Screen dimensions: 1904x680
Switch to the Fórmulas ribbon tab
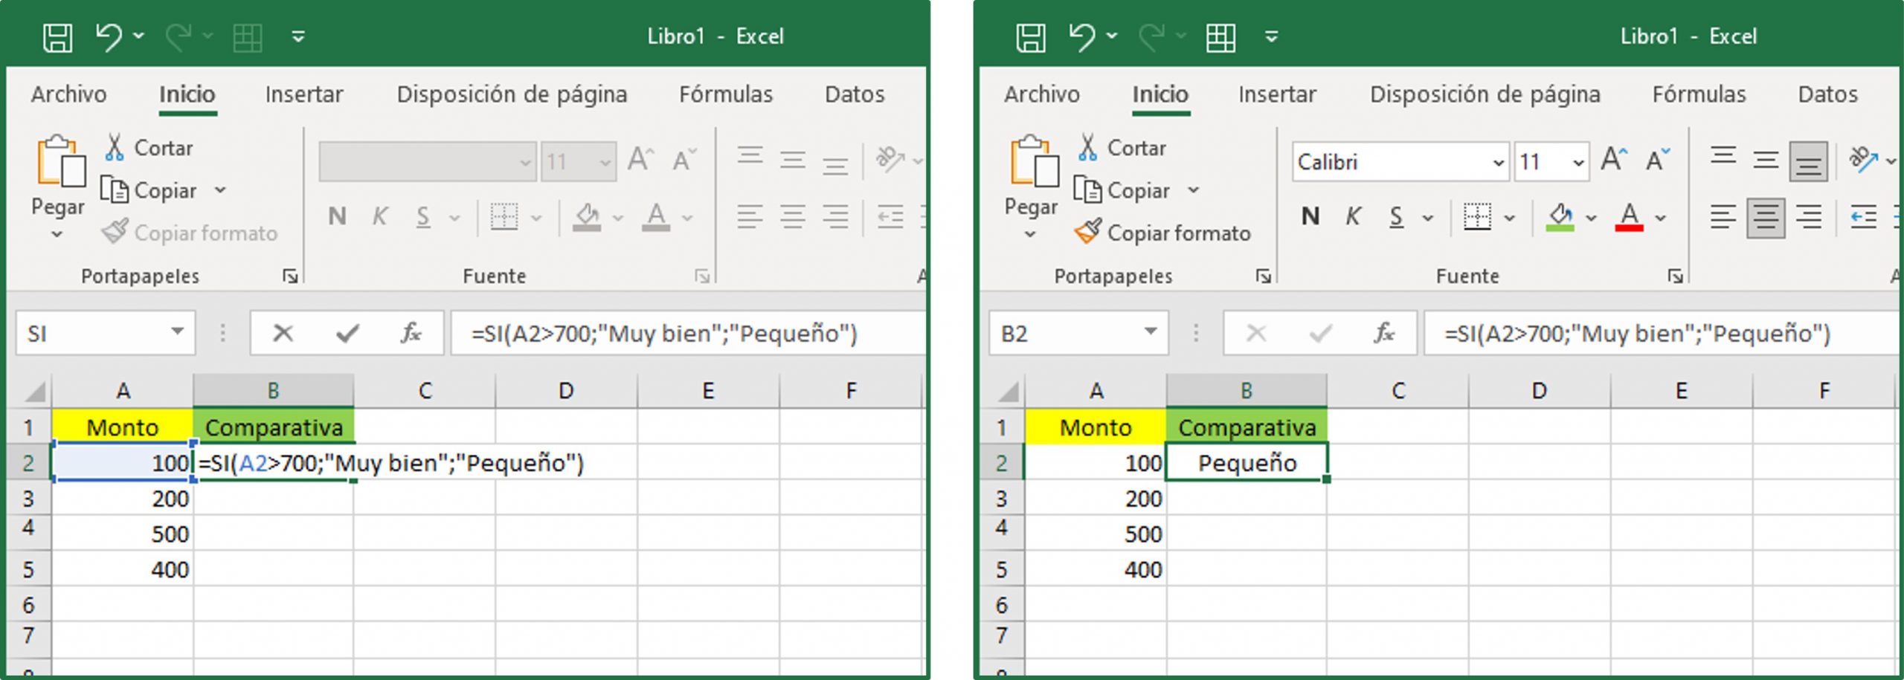[1699, 94]
